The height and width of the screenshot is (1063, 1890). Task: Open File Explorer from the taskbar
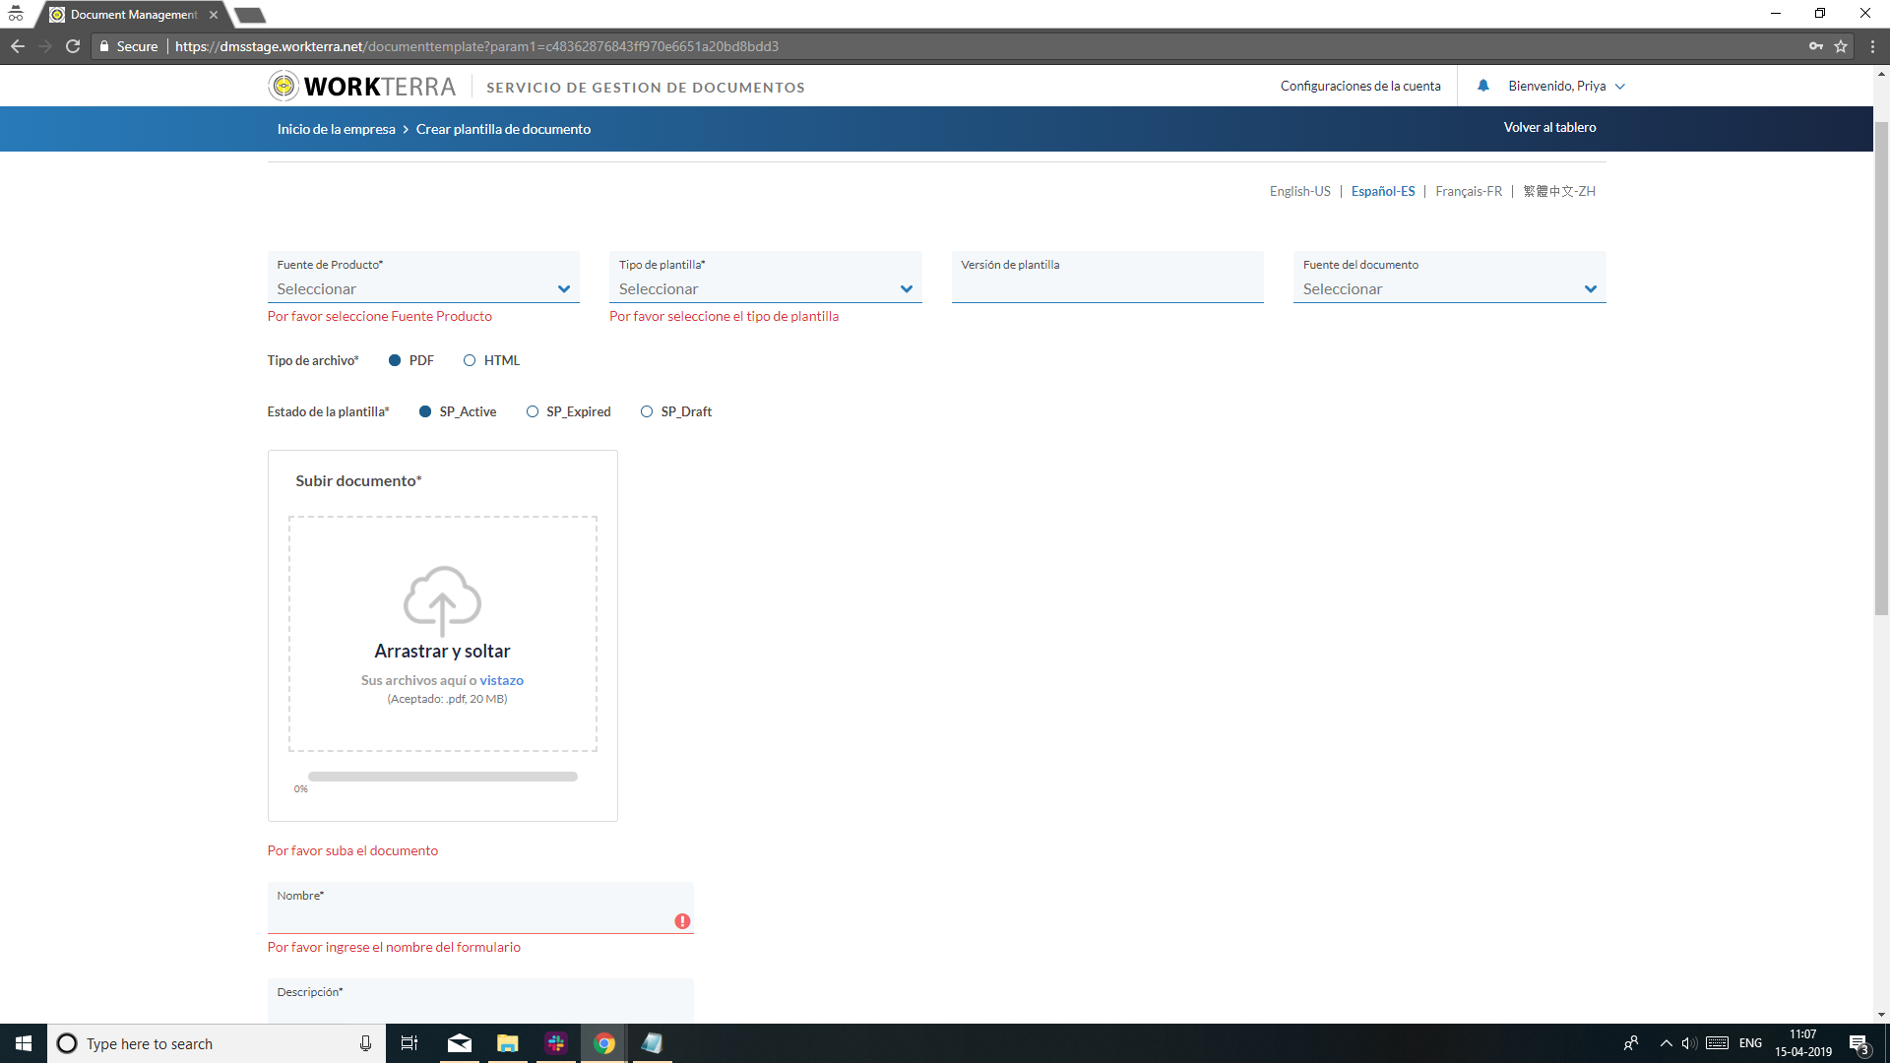coord(508,1043)
